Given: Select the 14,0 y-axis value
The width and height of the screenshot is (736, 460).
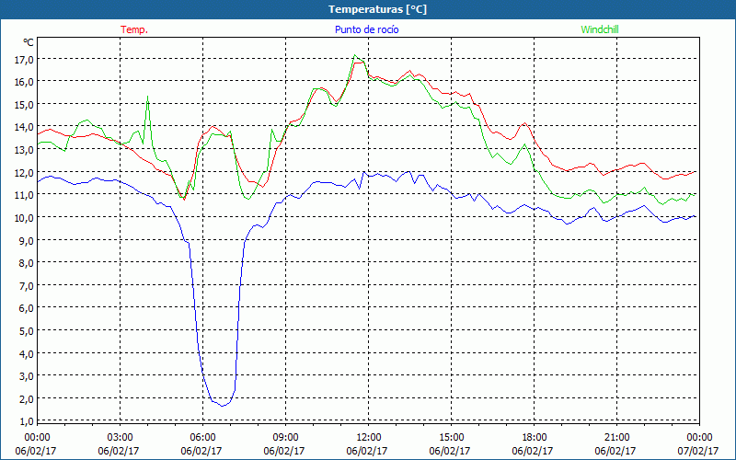Looking at the screenshot, I should [24, 127].
